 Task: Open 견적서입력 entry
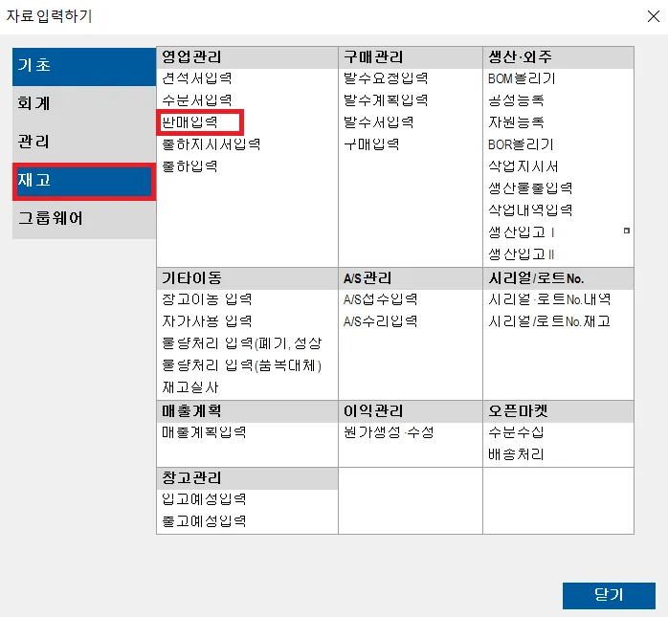coord(197,78)
